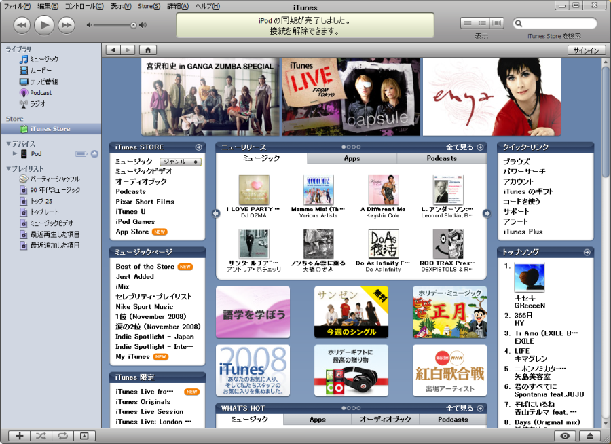Image resolution: width=611 pixels, height=444 pixels.
Task: Open the キセキ GReeeeN top song cover
Action: pos(529,278)
